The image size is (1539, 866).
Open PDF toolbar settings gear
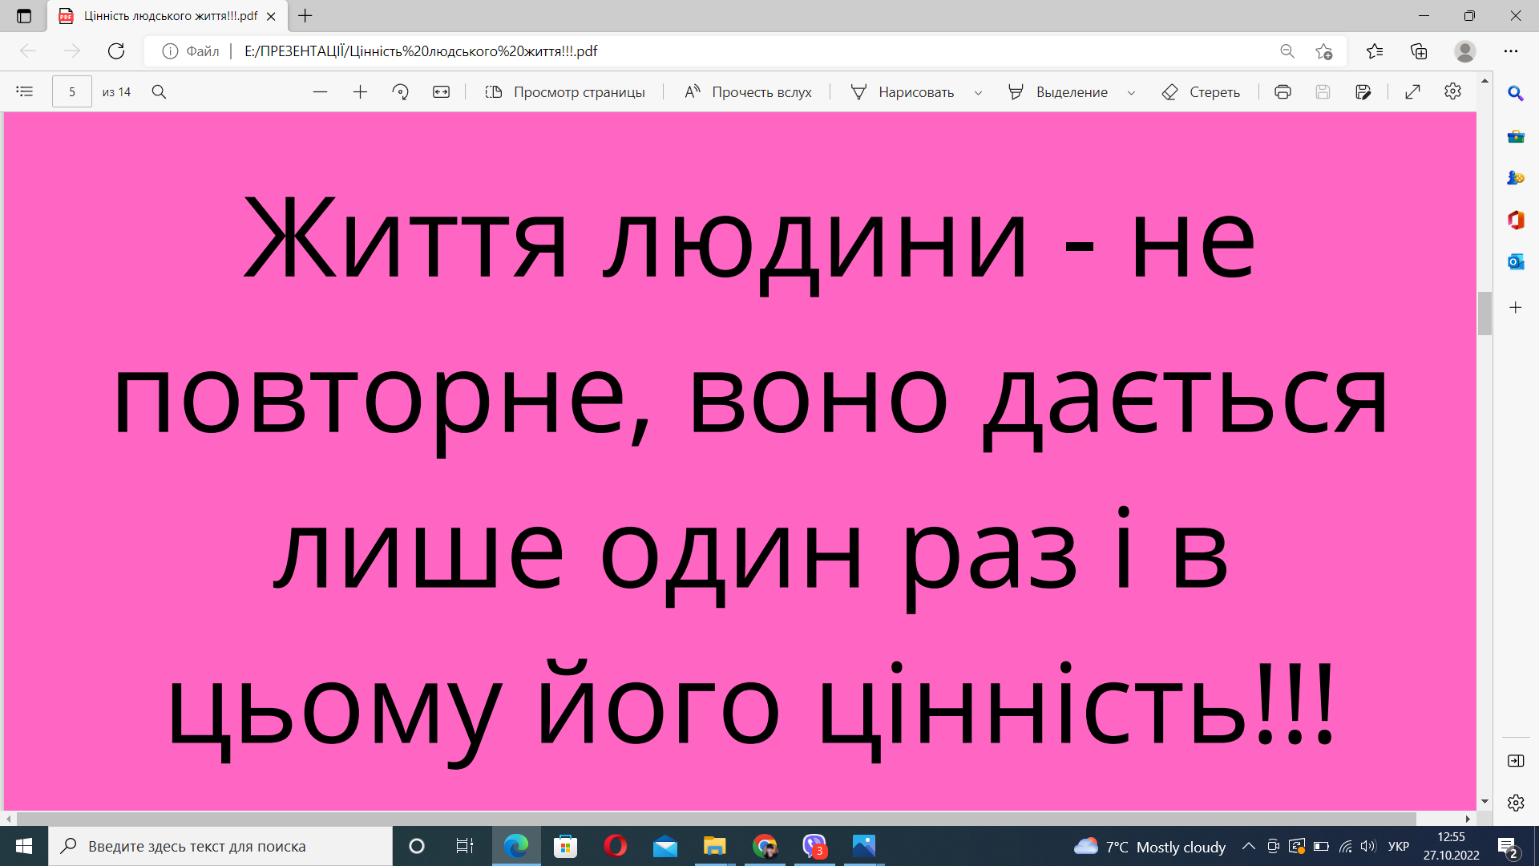tap(1452, 91)
